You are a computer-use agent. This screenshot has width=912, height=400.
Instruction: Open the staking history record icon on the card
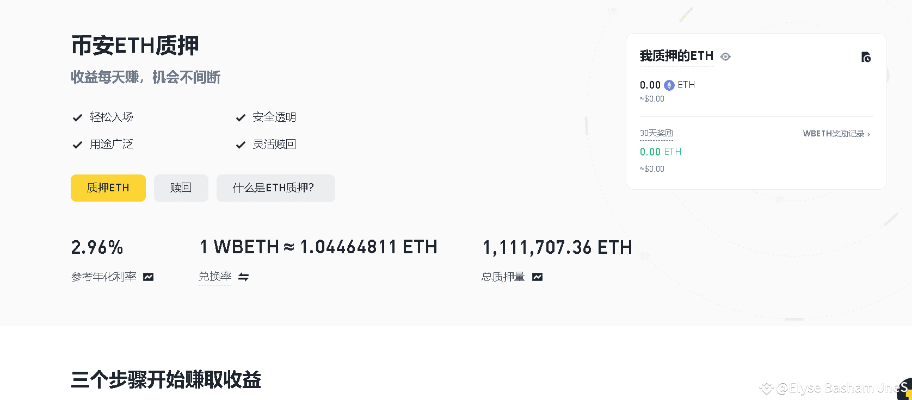[866, 57]
